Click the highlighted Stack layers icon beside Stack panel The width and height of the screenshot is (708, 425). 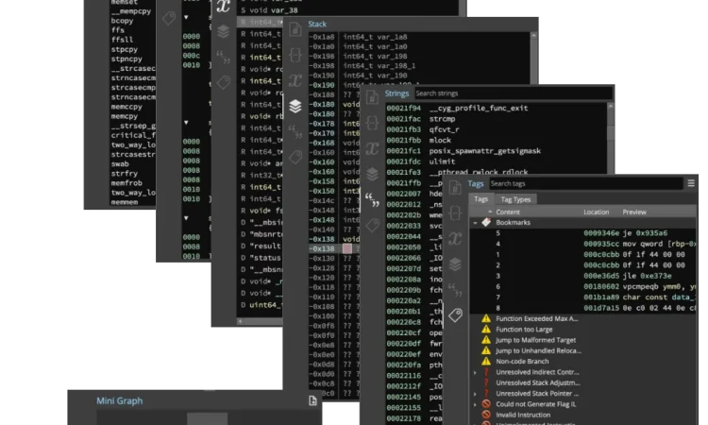[295, 107]
